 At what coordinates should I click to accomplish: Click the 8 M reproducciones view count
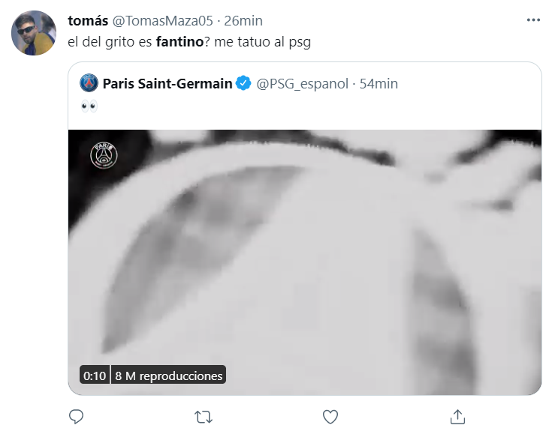(168, 375)
